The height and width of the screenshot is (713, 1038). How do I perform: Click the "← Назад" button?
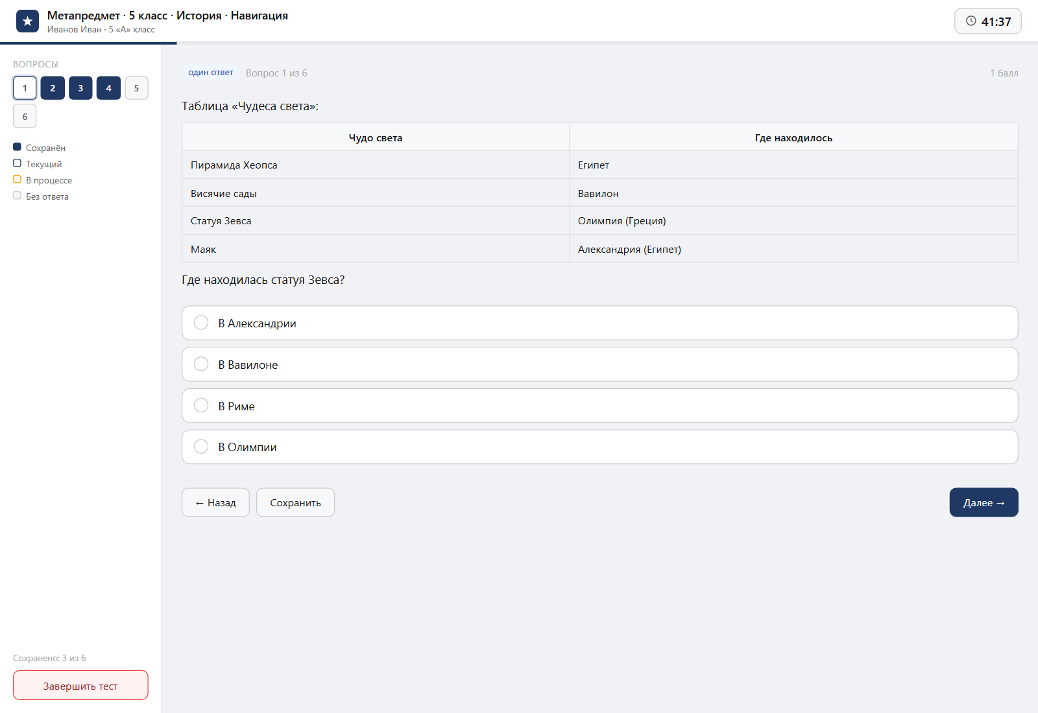pyautogui.click(x=215, y=502)
